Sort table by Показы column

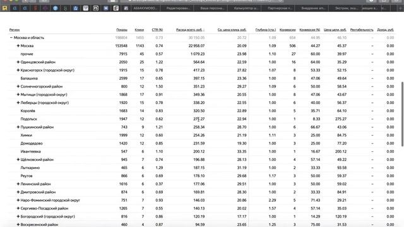point(122,30)
